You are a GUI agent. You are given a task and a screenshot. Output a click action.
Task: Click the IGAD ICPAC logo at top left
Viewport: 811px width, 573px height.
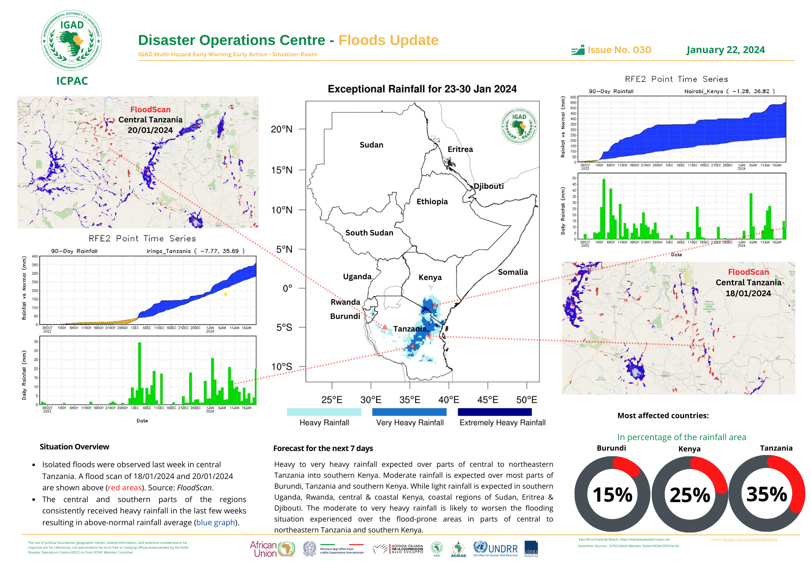(71, 41)
